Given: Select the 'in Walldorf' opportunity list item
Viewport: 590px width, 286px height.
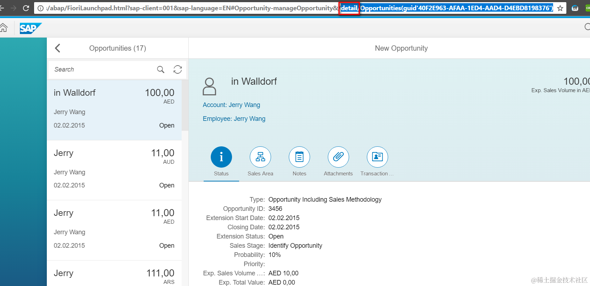Looking at the screenshot, I should (114, 110).
